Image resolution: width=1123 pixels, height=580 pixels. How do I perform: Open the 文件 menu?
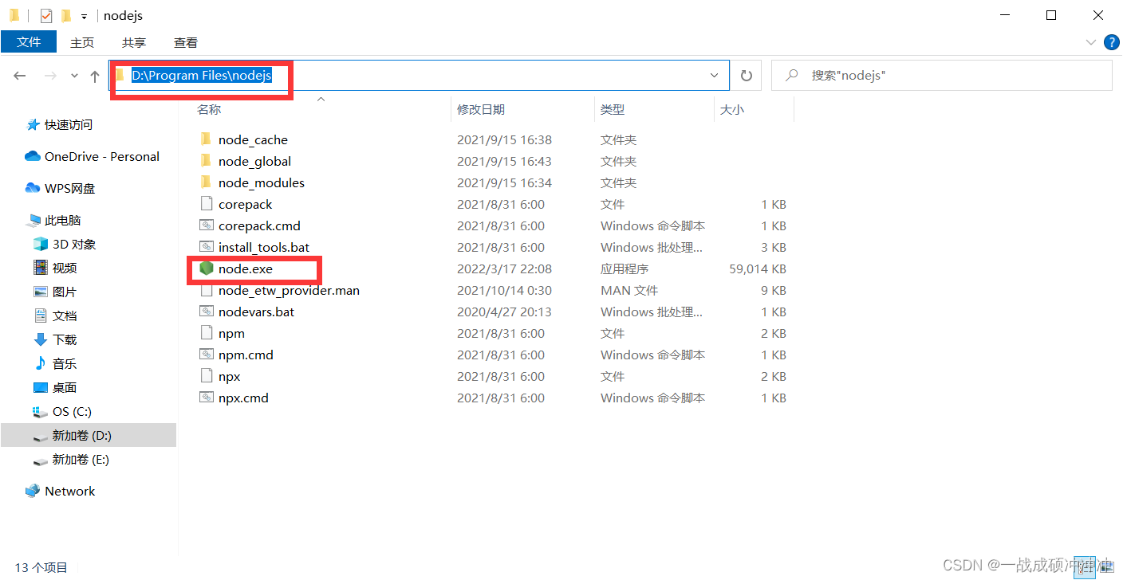click(29, 42)
